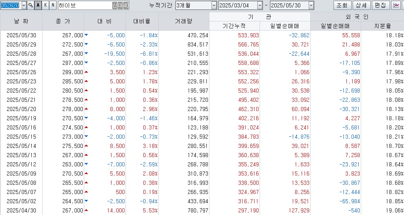
Task: Click the -65,984 foreign net cell
Action: (349, 201)
